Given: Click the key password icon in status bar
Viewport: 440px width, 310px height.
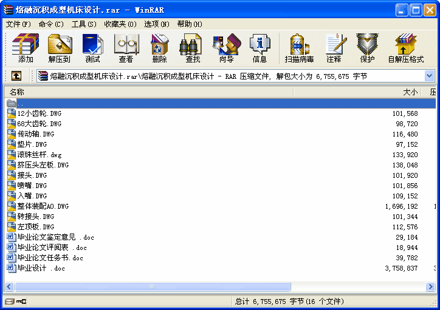Looking at the screenshot, I should click(21, 302).
